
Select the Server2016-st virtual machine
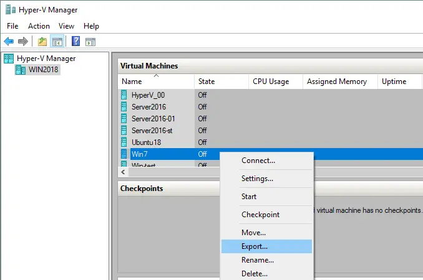(152, 131)
